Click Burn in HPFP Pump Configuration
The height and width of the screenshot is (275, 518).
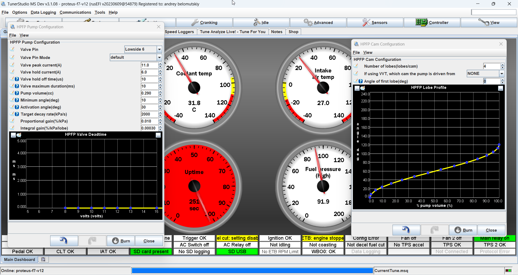click(x=121, y=241)
